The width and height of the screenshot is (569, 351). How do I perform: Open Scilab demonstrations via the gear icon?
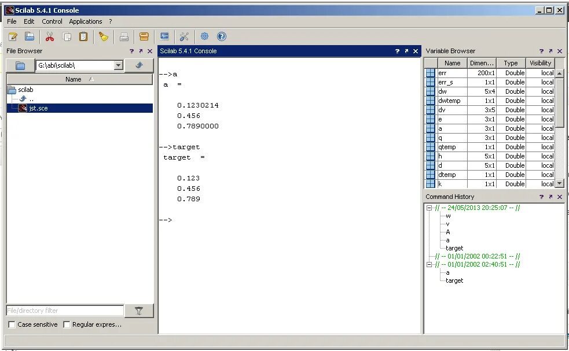click(x=205, y=36)
